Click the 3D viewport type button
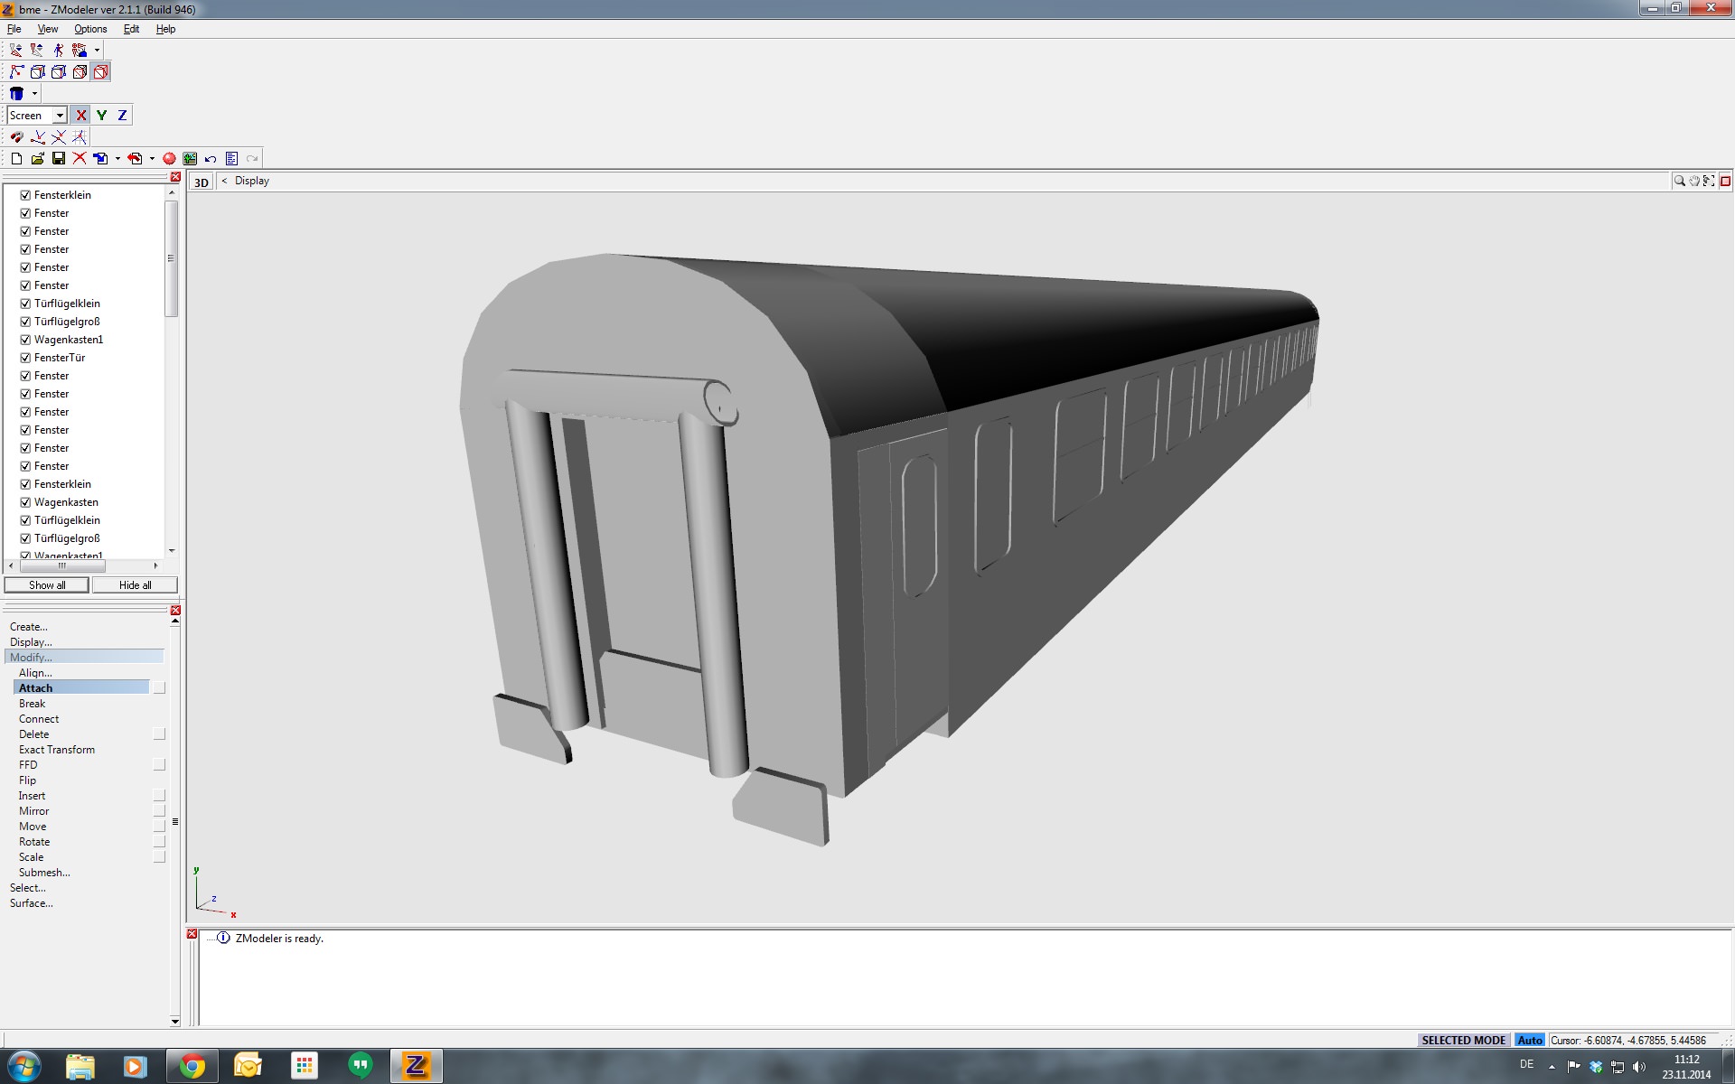The width and height of the screenshot is (1735, 1084). click(201, 182)
